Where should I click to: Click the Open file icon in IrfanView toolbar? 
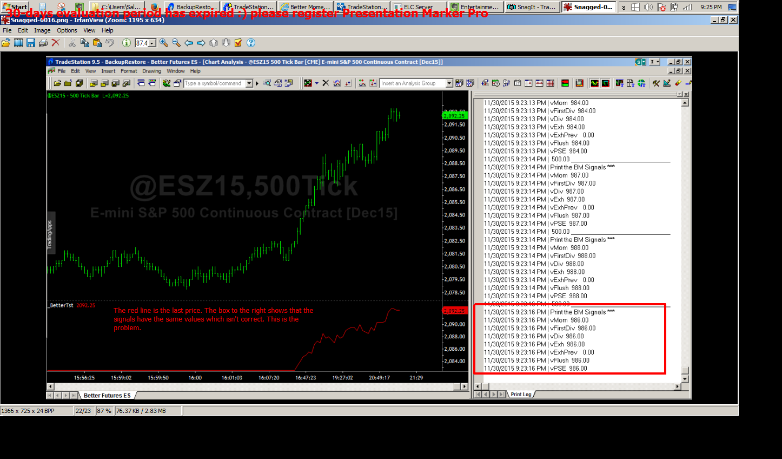(6, 43)
